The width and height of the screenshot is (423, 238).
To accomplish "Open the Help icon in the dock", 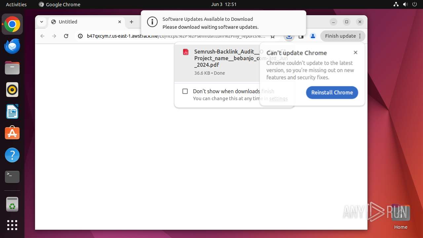I will pyautogui.click(x=12, y=155).
